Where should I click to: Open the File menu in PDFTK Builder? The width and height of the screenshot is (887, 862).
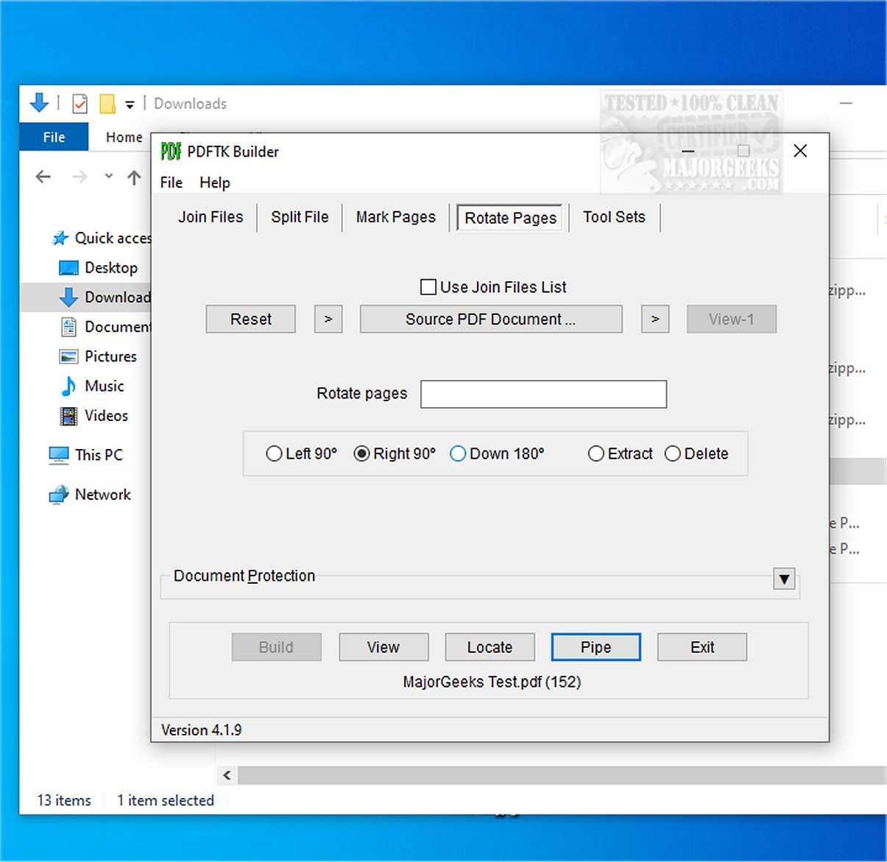click(172, 183)
